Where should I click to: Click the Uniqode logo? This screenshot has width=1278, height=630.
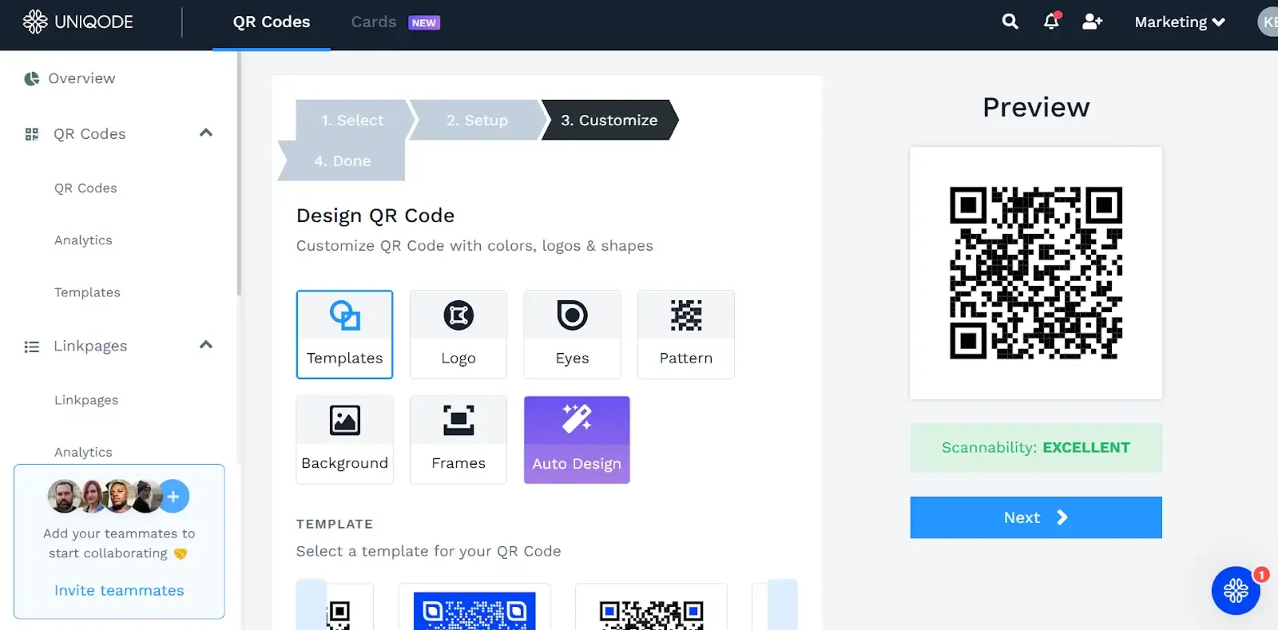(78, 22)
